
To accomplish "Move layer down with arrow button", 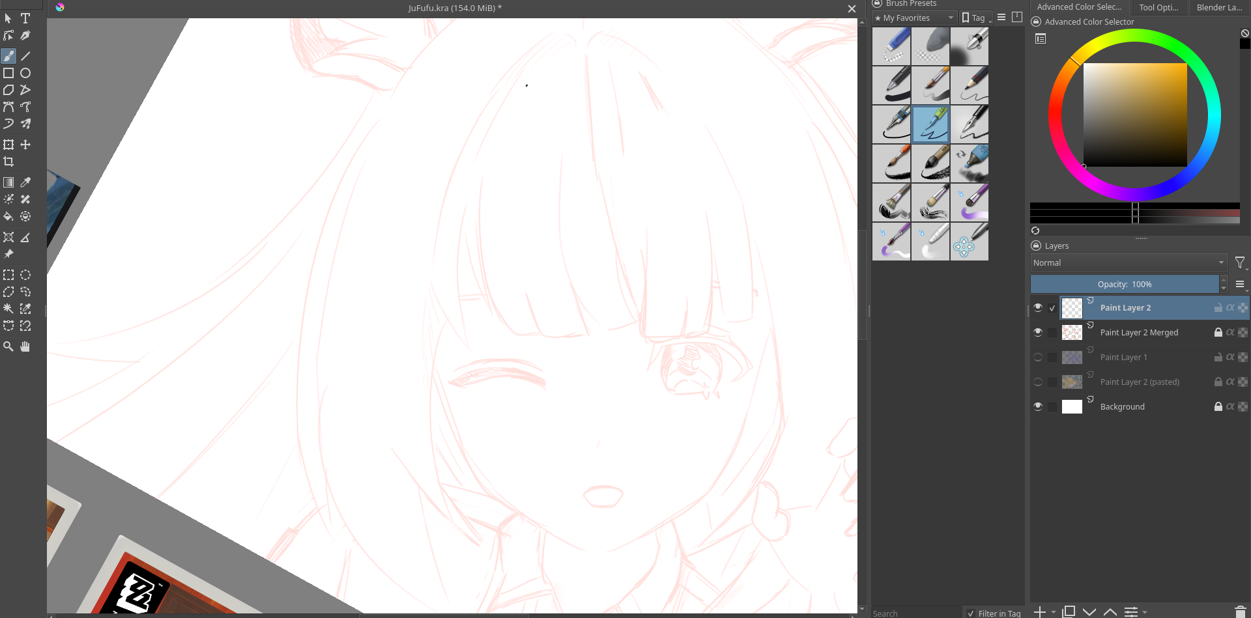I will [x=1089, y=611].
